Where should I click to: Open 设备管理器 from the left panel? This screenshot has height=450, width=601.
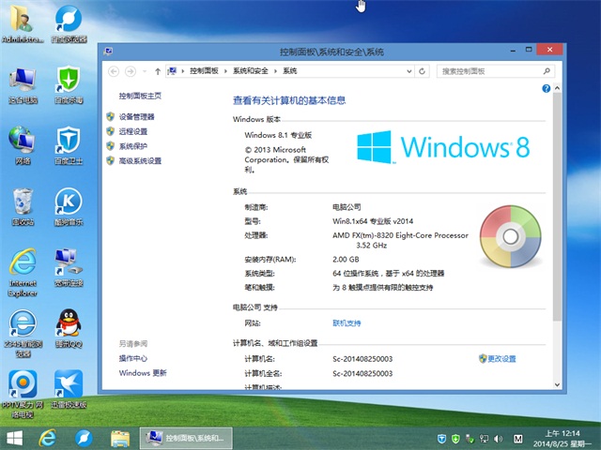tap(136, 116)
